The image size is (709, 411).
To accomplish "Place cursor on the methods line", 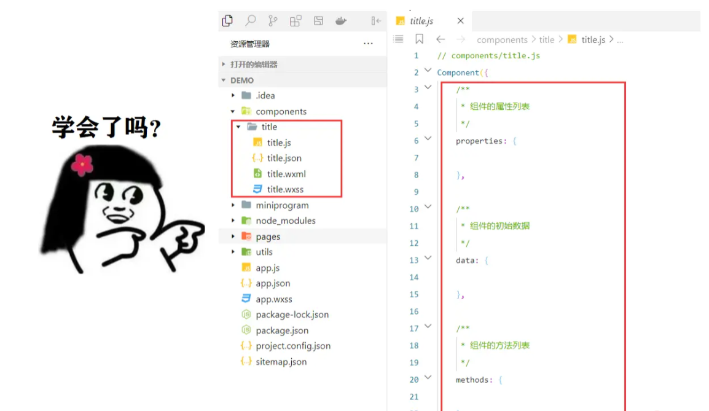I will [479, 380].
